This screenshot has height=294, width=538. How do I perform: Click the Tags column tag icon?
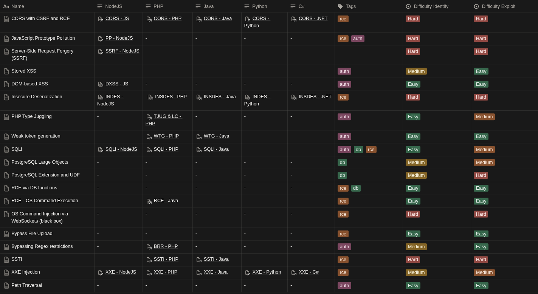click(340, 6)
